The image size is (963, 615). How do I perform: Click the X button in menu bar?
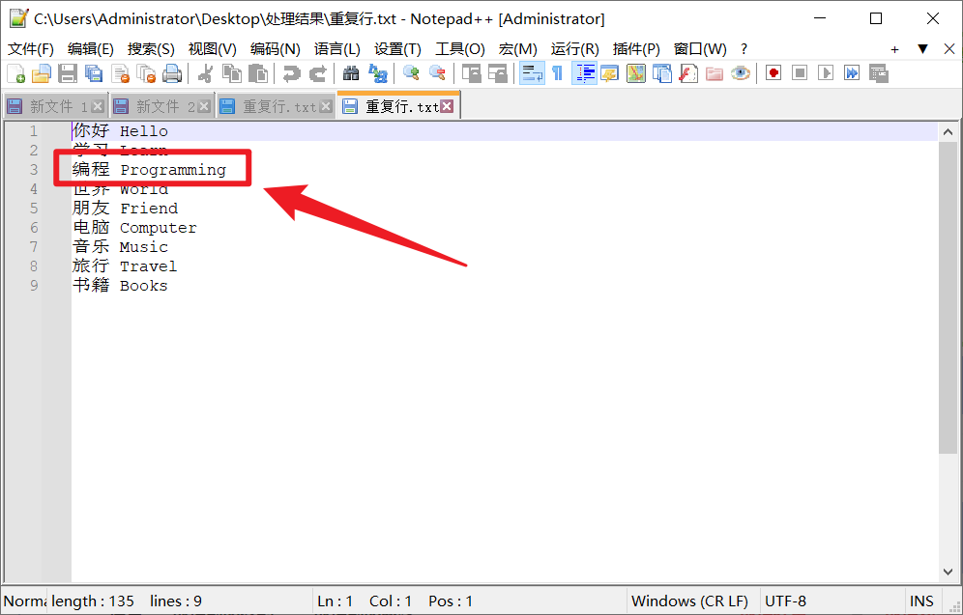click(x=948, y=49)
